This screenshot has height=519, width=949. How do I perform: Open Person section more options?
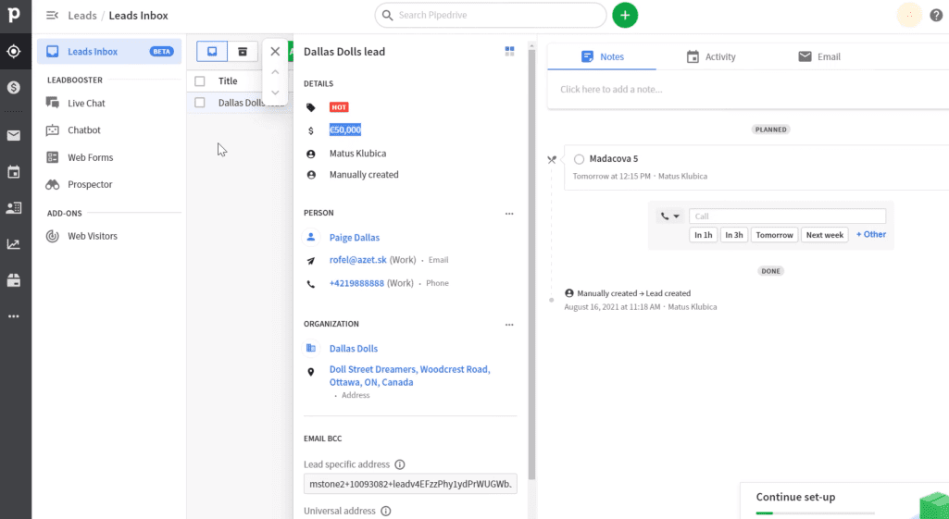(509, 214)
